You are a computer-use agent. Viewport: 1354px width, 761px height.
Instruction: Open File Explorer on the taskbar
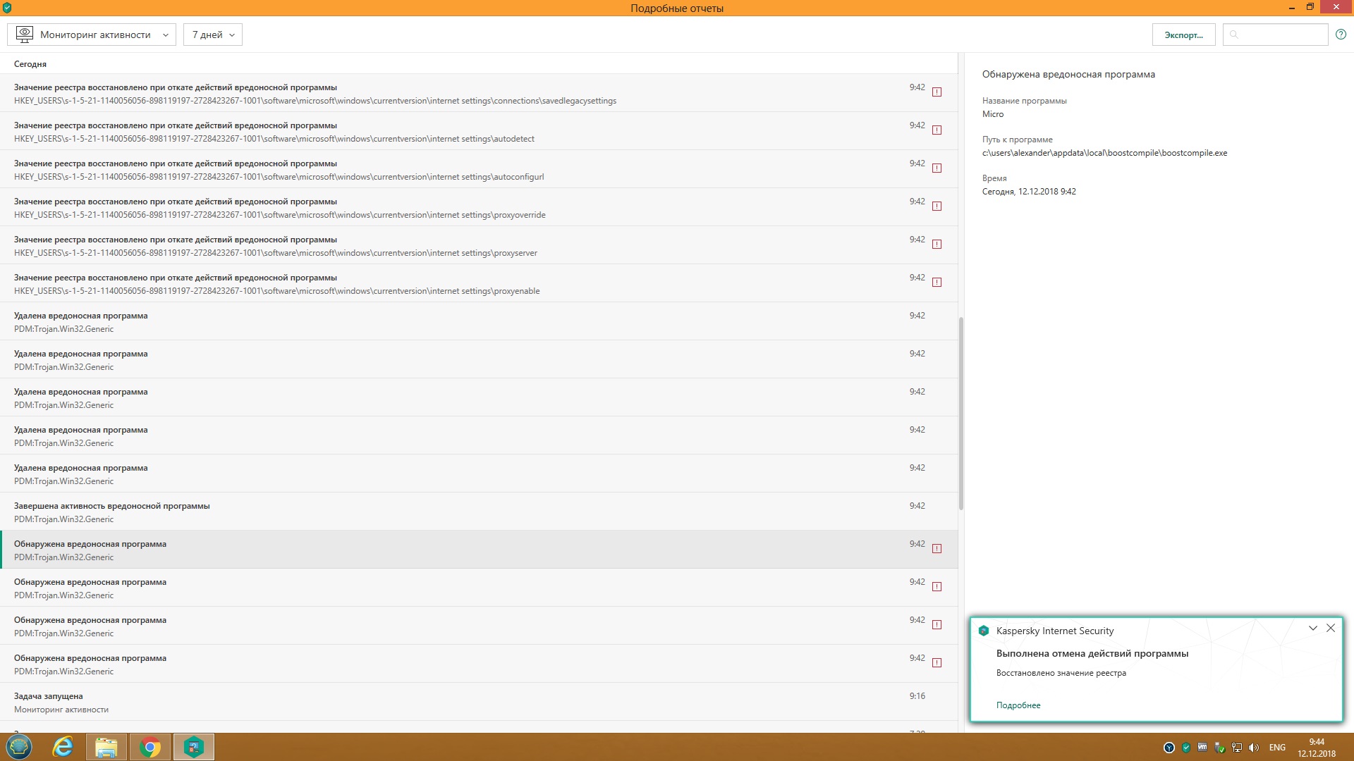[106, 747]
